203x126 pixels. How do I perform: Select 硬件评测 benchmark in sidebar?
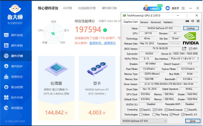tap(16, 56)
